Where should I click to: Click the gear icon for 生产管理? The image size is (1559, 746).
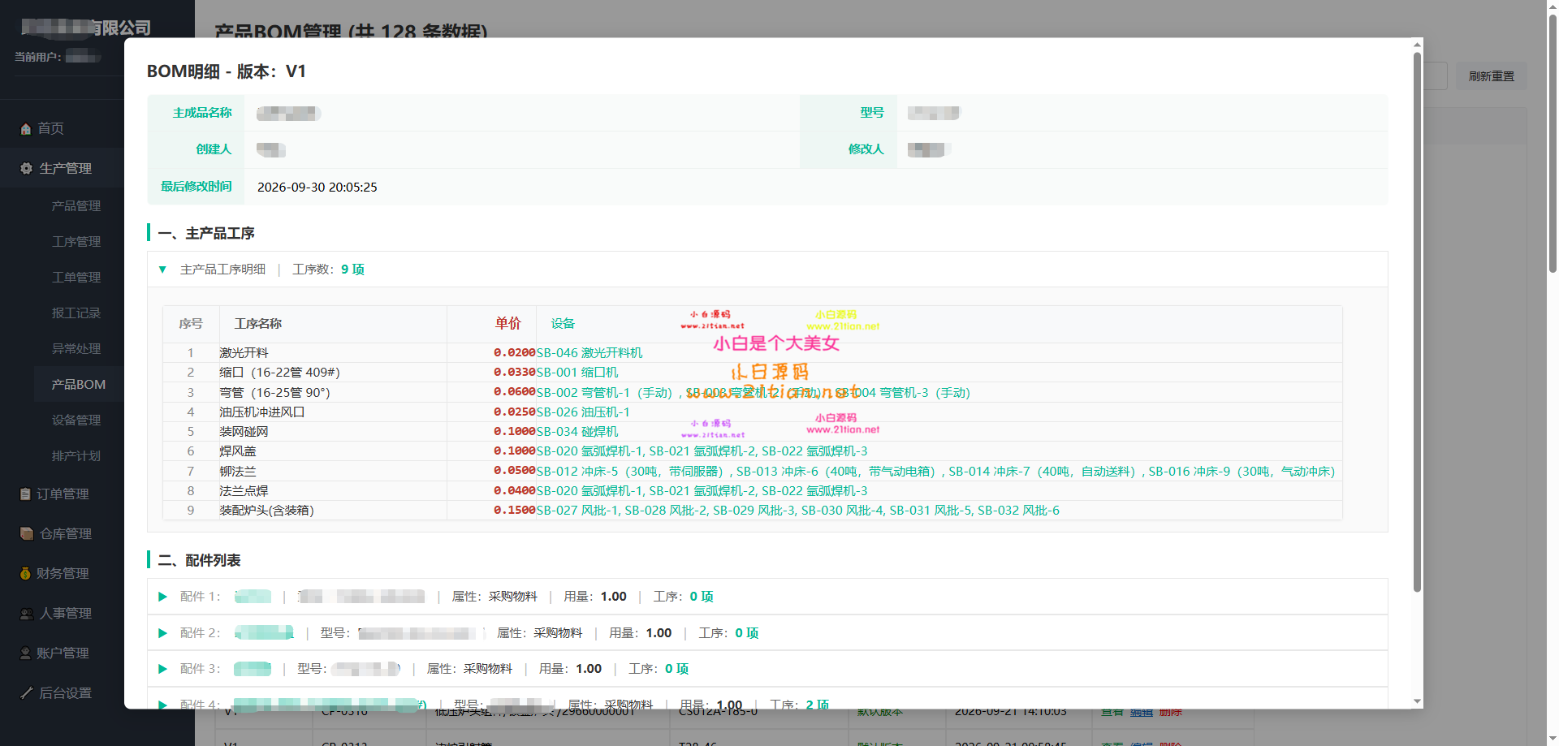click(x=26, y=169)
